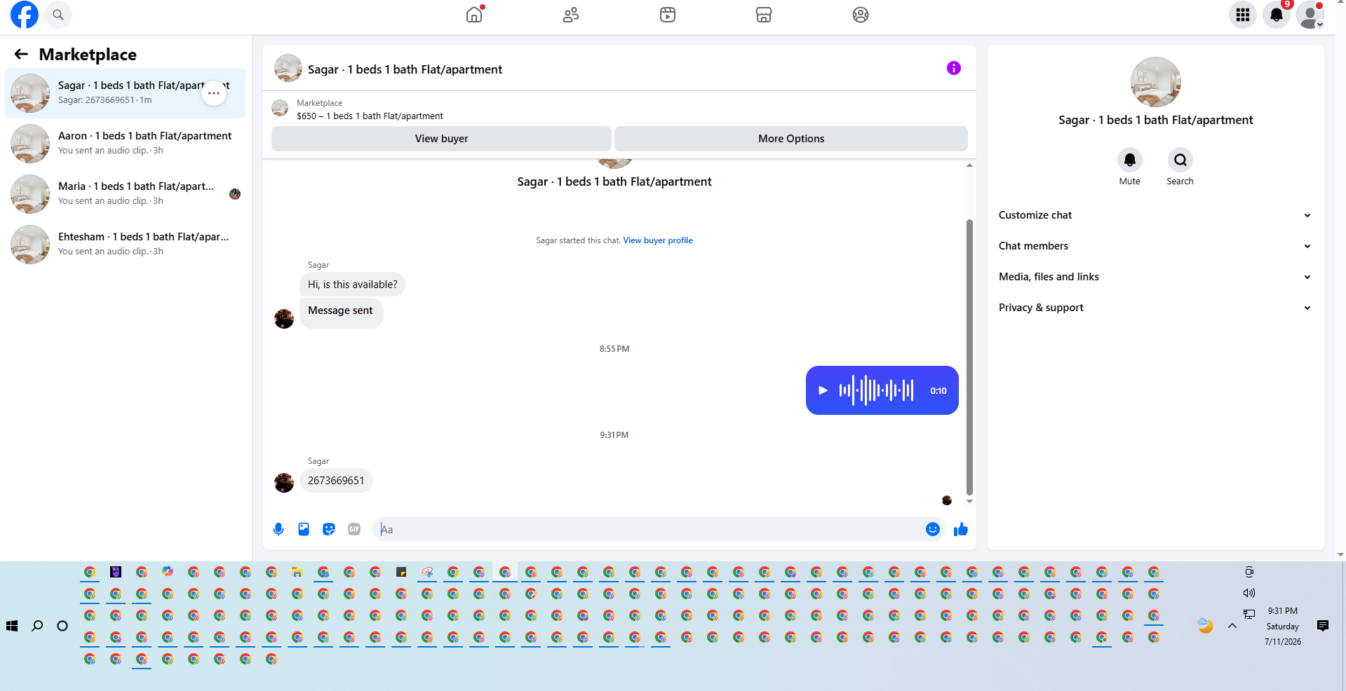Send a thumbs-up like
Viewport: 1346px width, 691px height.
click(961, 529)
